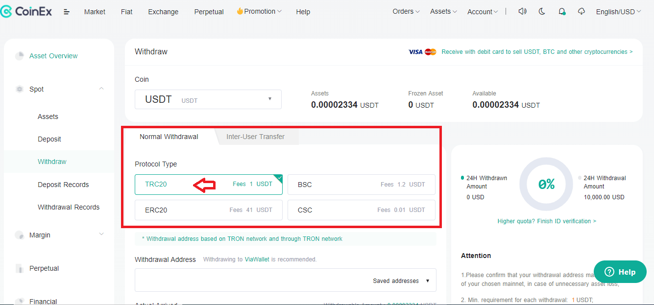This screenshot has width=654, height=305.
Task: Click the Margin section icon in the sidebar
Action: 20,235
